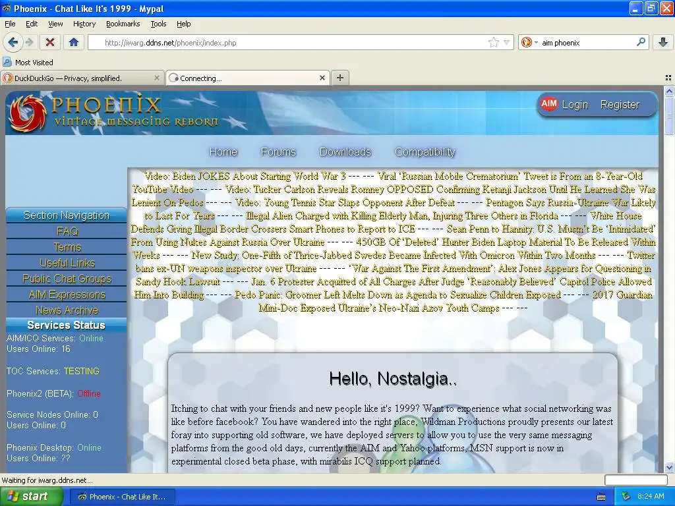Click the vertical scrollbar thumb

tap(669, 115)
